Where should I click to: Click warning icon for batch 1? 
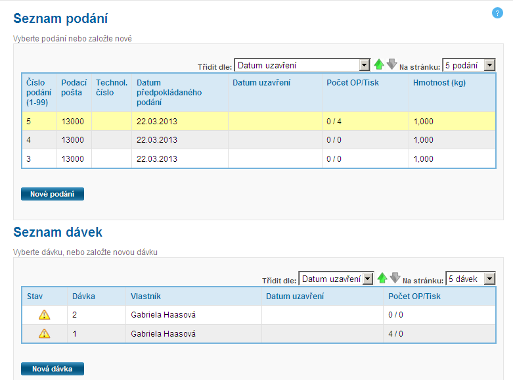tap(44, 333)
